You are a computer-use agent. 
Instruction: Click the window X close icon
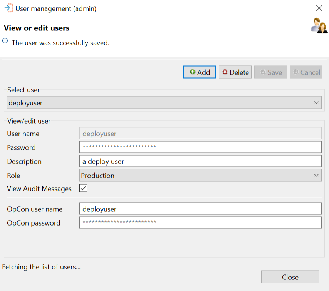coord(319,8)
